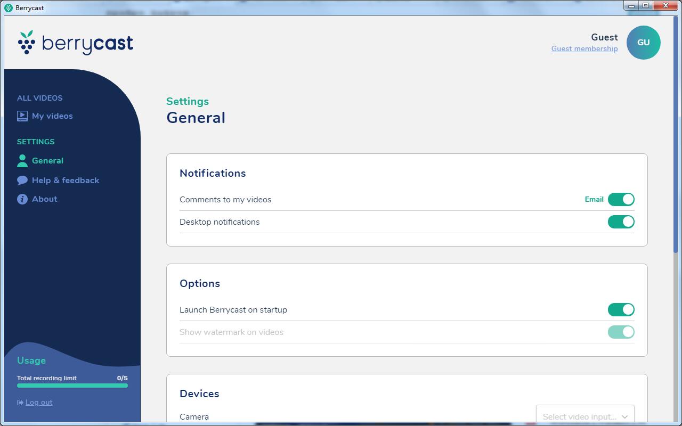
Task: Click the General person icon
Action: pyautogui.click(x=22, y=160)
